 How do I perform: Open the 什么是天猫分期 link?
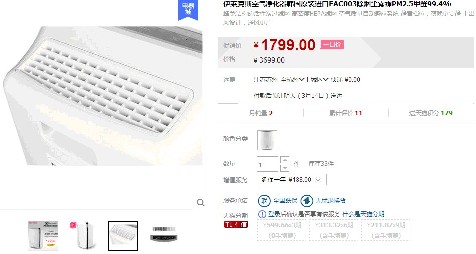coord(363,214)
